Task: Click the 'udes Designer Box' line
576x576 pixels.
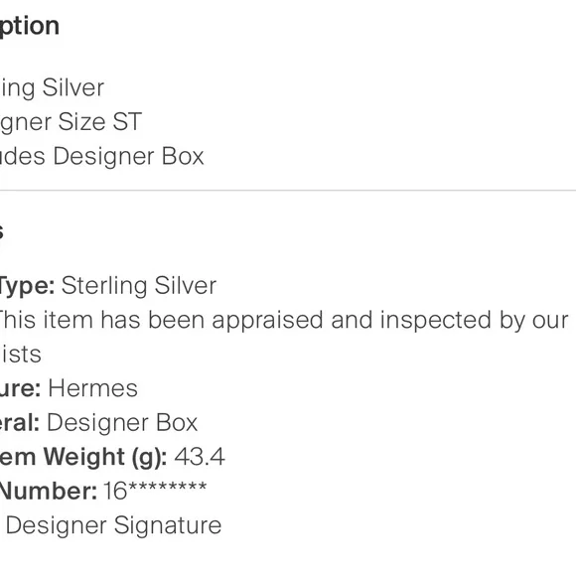Action: [101, 156]
